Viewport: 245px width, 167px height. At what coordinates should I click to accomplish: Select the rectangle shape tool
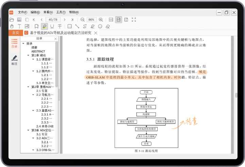69,26
